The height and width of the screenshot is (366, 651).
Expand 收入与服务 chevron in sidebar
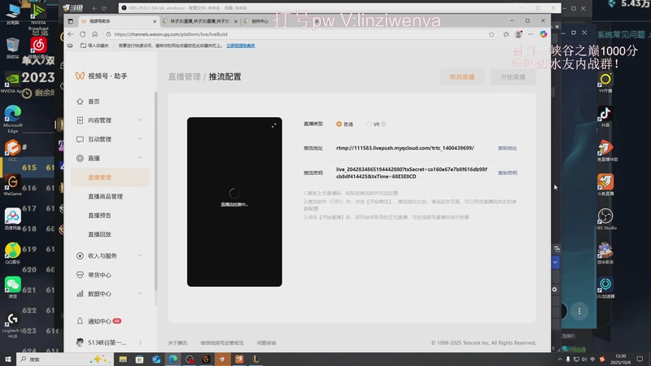click(x=140, y=255)
